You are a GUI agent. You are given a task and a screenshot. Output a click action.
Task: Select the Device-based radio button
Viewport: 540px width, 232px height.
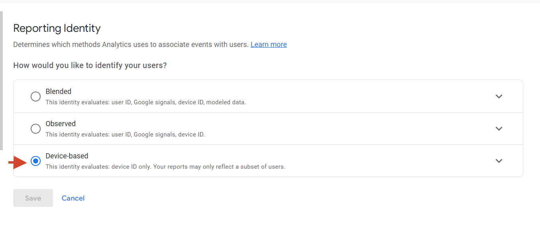35,161
